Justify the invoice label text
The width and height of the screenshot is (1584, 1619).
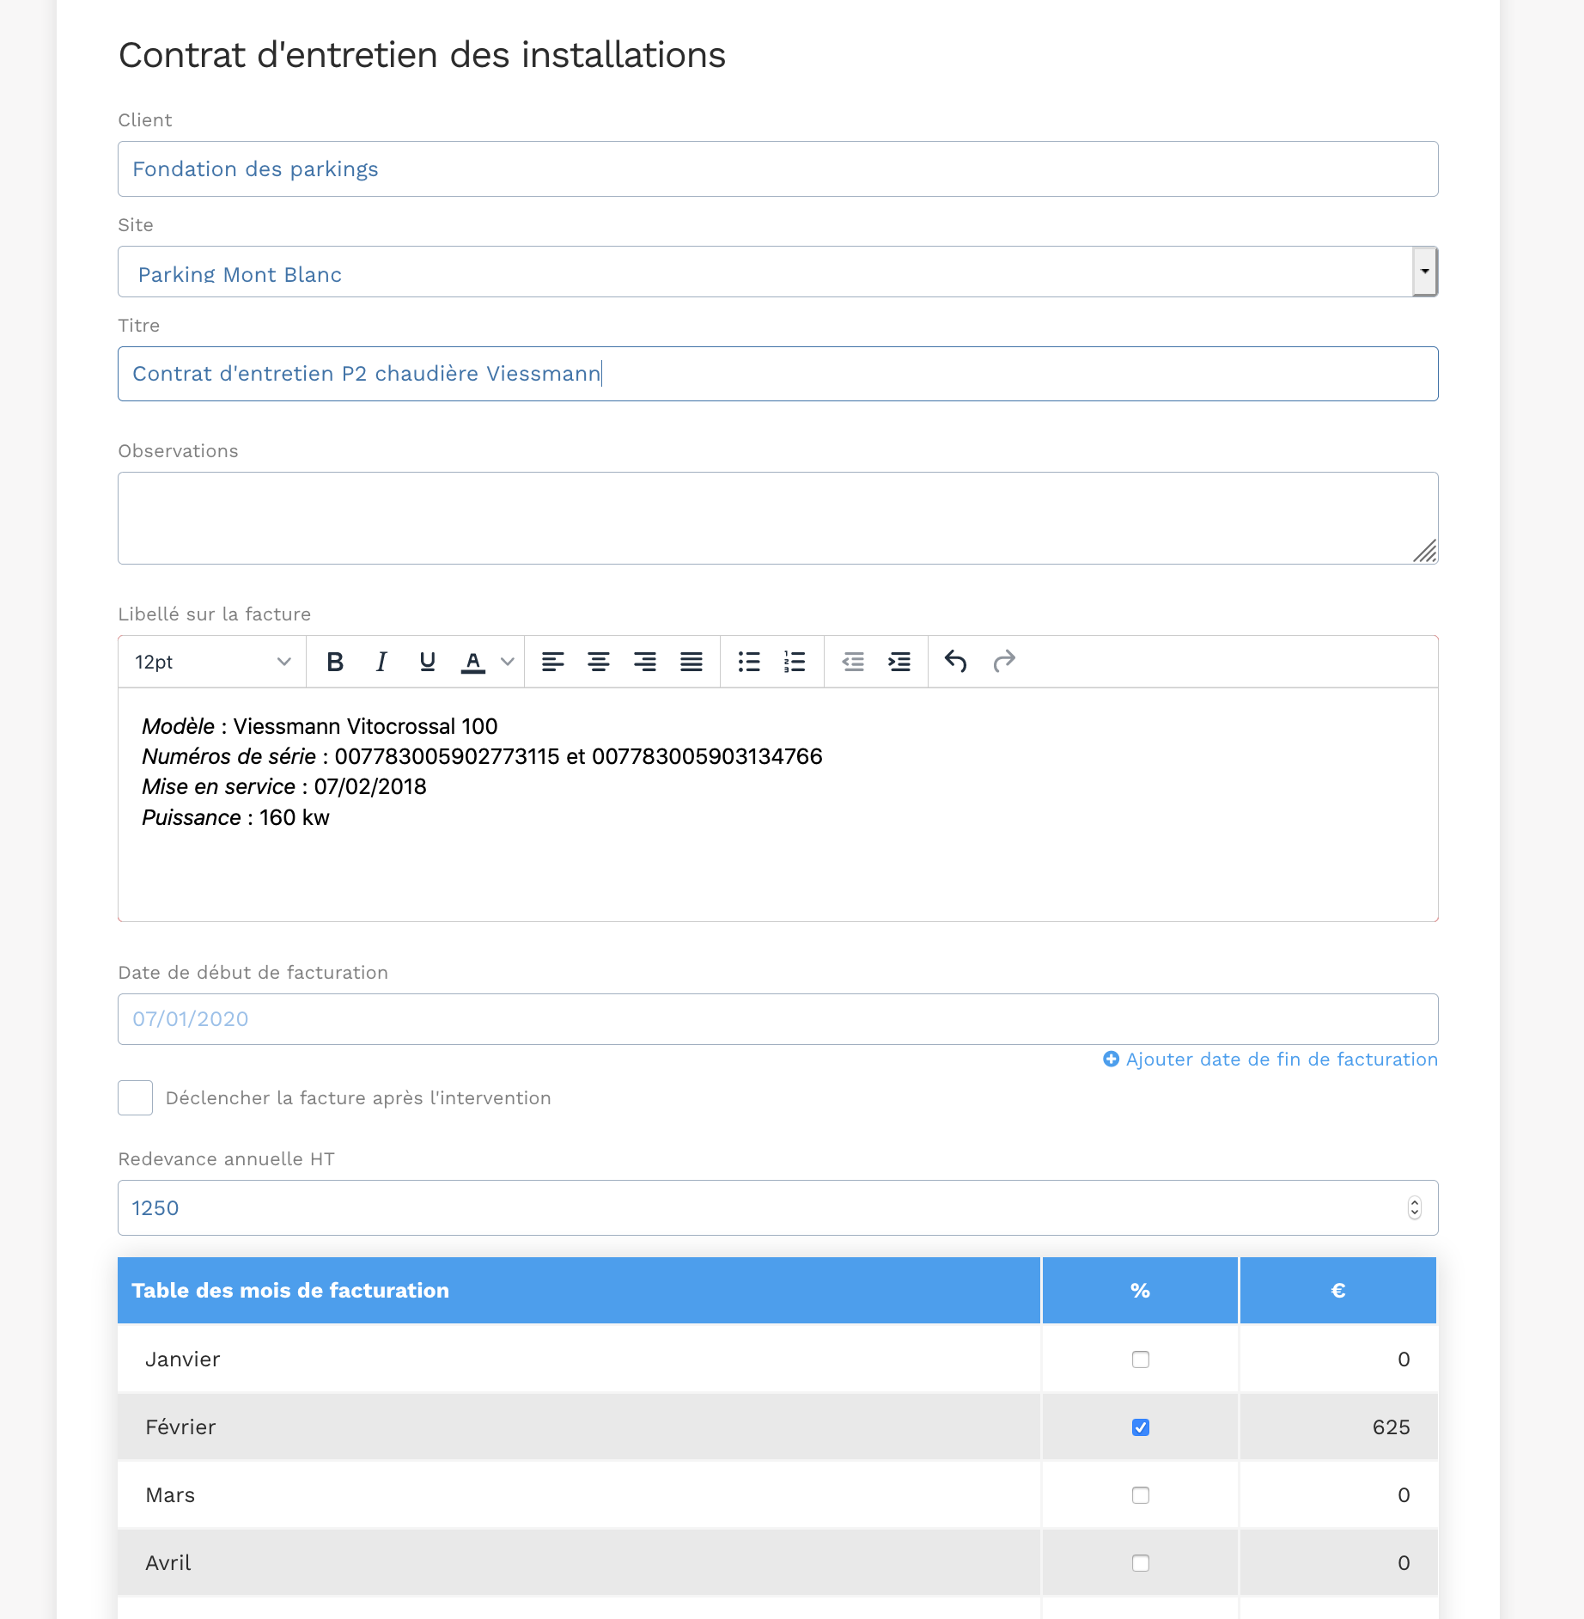click(691, 662)
